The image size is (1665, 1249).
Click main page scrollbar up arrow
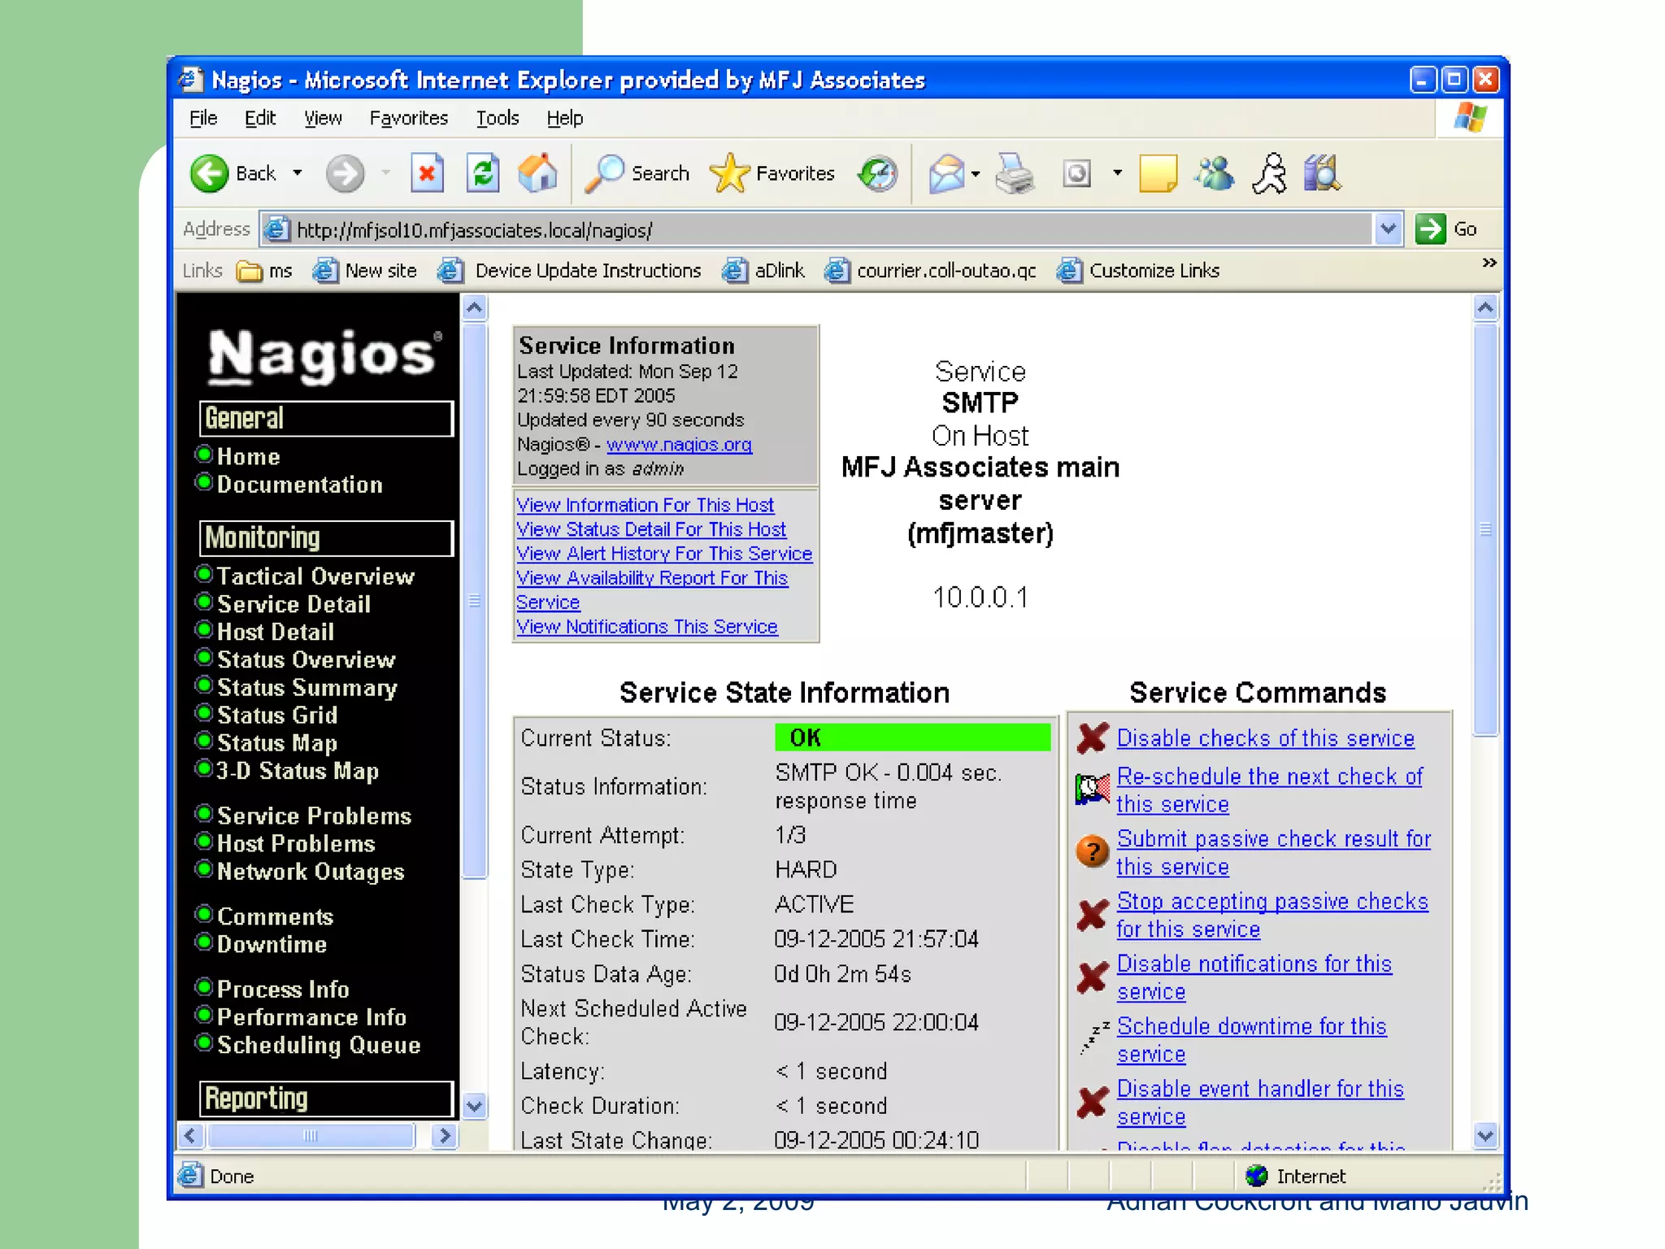[x=1485, y=308]
